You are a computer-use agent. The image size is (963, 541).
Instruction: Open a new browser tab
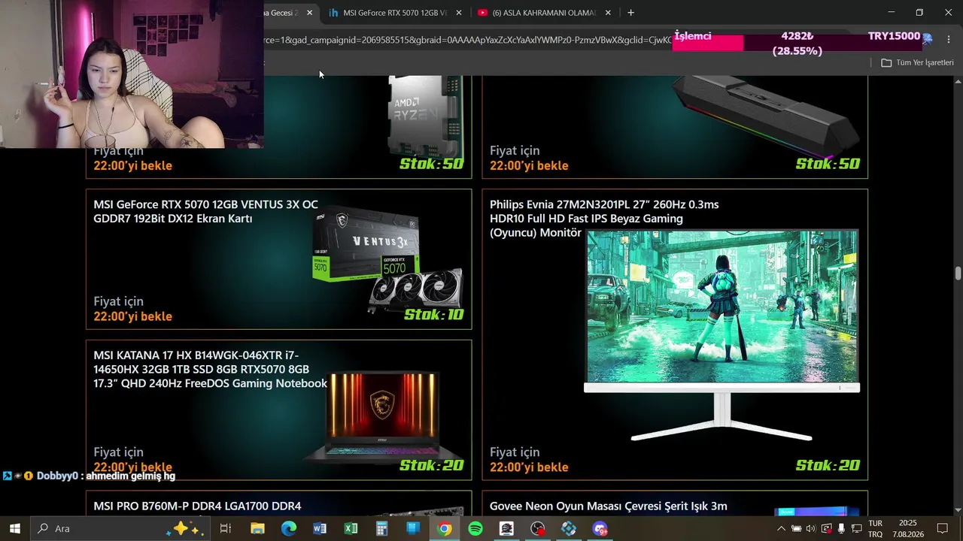coord(630,13)
